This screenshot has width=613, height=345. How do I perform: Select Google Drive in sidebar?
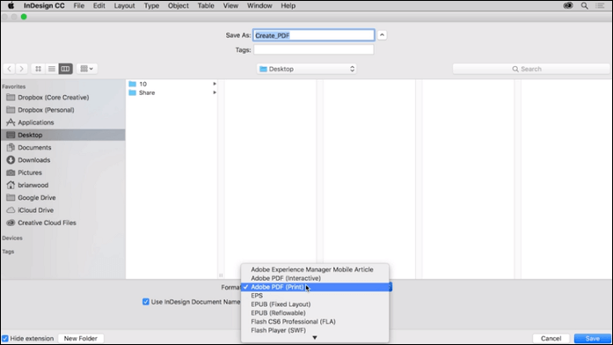pyautogui.click(x=63, y=197)
